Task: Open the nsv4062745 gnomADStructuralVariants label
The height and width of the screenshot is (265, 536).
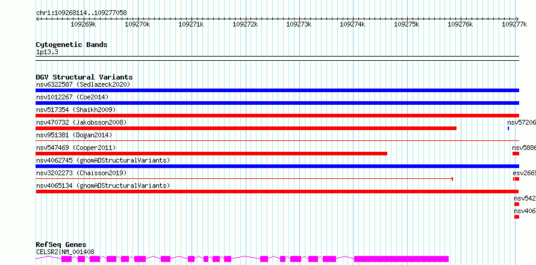Action: point(103,160)
